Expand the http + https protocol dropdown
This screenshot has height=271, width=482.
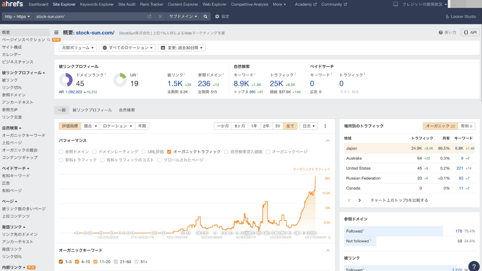tap(17, 17)
